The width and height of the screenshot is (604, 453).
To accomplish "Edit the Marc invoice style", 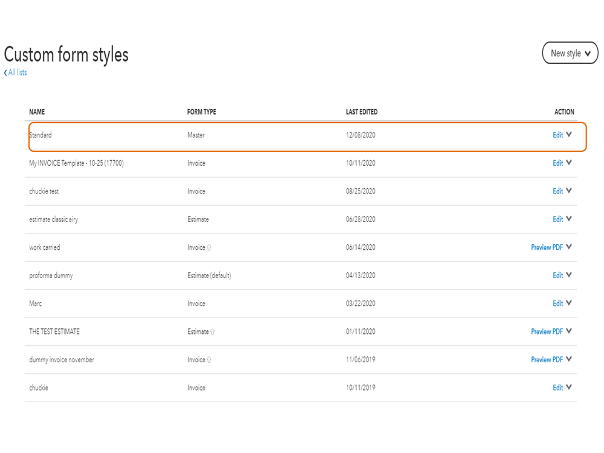I will click(557, 303).
